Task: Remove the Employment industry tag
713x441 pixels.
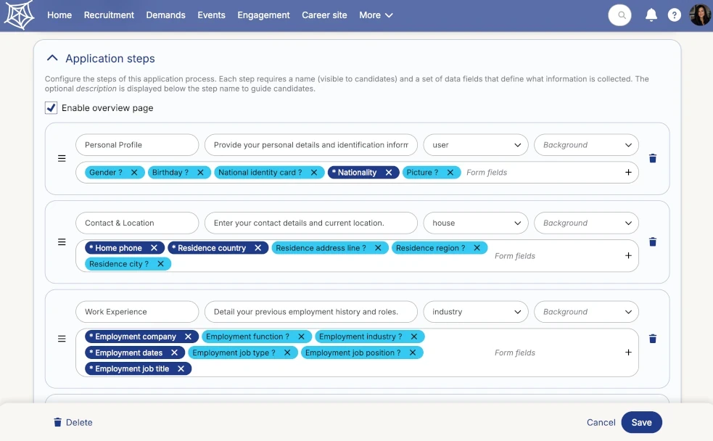Action: click(x=413, y=337)
